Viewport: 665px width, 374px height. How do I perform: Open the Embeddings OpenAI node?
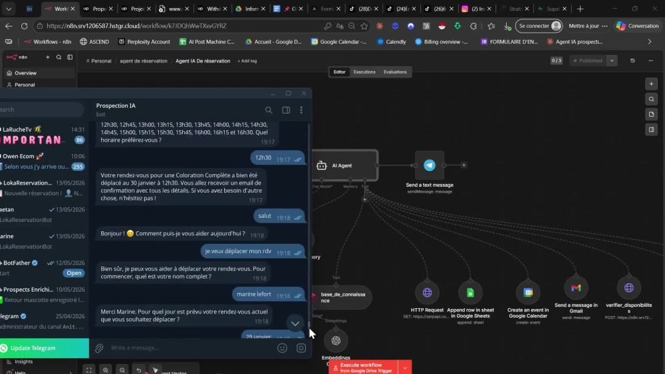[336, 341]
